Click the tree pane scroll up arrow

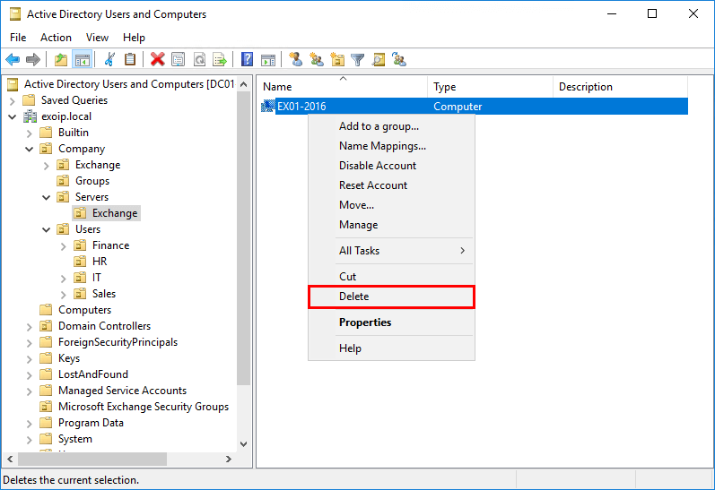point(243,84)
